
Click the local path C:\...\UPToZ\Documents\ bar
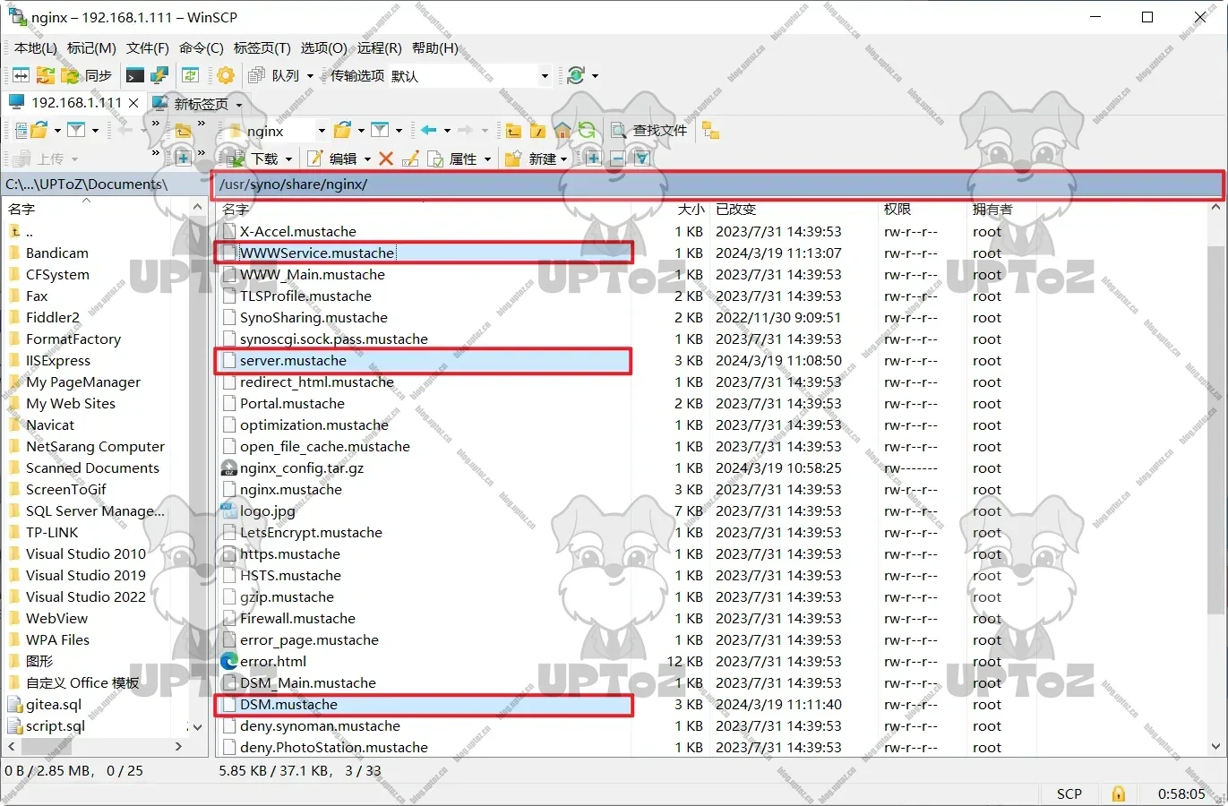[104, 184]
